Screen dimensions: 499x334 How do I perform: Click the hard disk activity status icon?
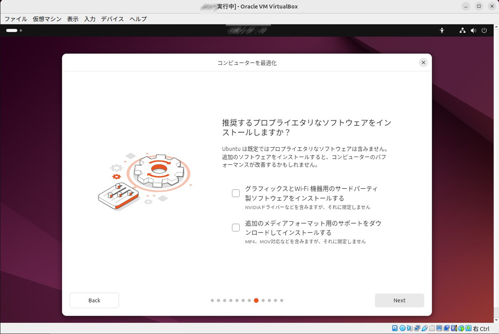(395, 328)
